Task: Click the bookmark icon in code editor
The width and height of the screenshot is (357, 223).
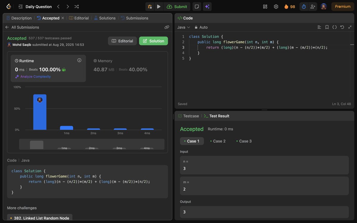Action: click(x=327, y=27)
